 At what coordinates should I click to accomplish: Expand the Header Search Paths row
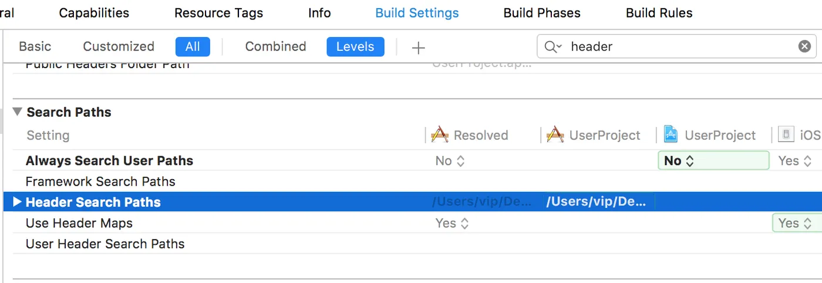tap(17, 202)
